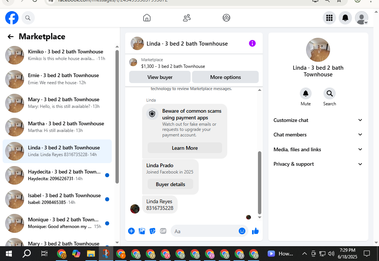Open Mary's 'still available' conversation

coord(57,103)
